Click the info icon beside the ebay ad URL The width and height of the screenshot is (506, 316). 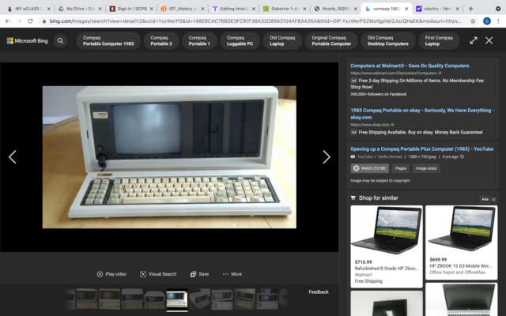pos(392,125)
